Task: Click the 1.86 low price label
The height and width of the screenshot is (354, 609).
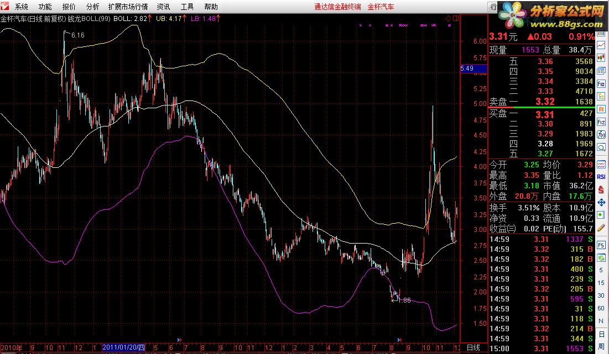Action: click(x=404, y=300)
